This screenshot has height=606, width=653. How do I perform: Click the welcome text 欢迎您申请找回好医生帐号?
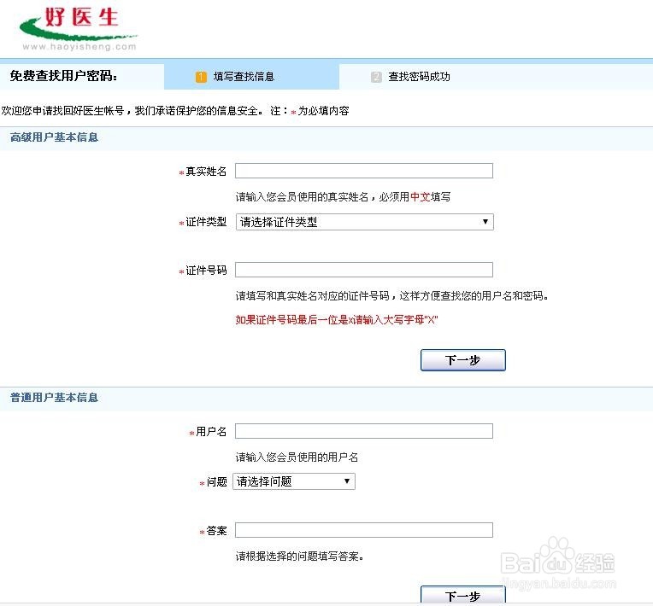pyautogui.click(x=62, y=111)
